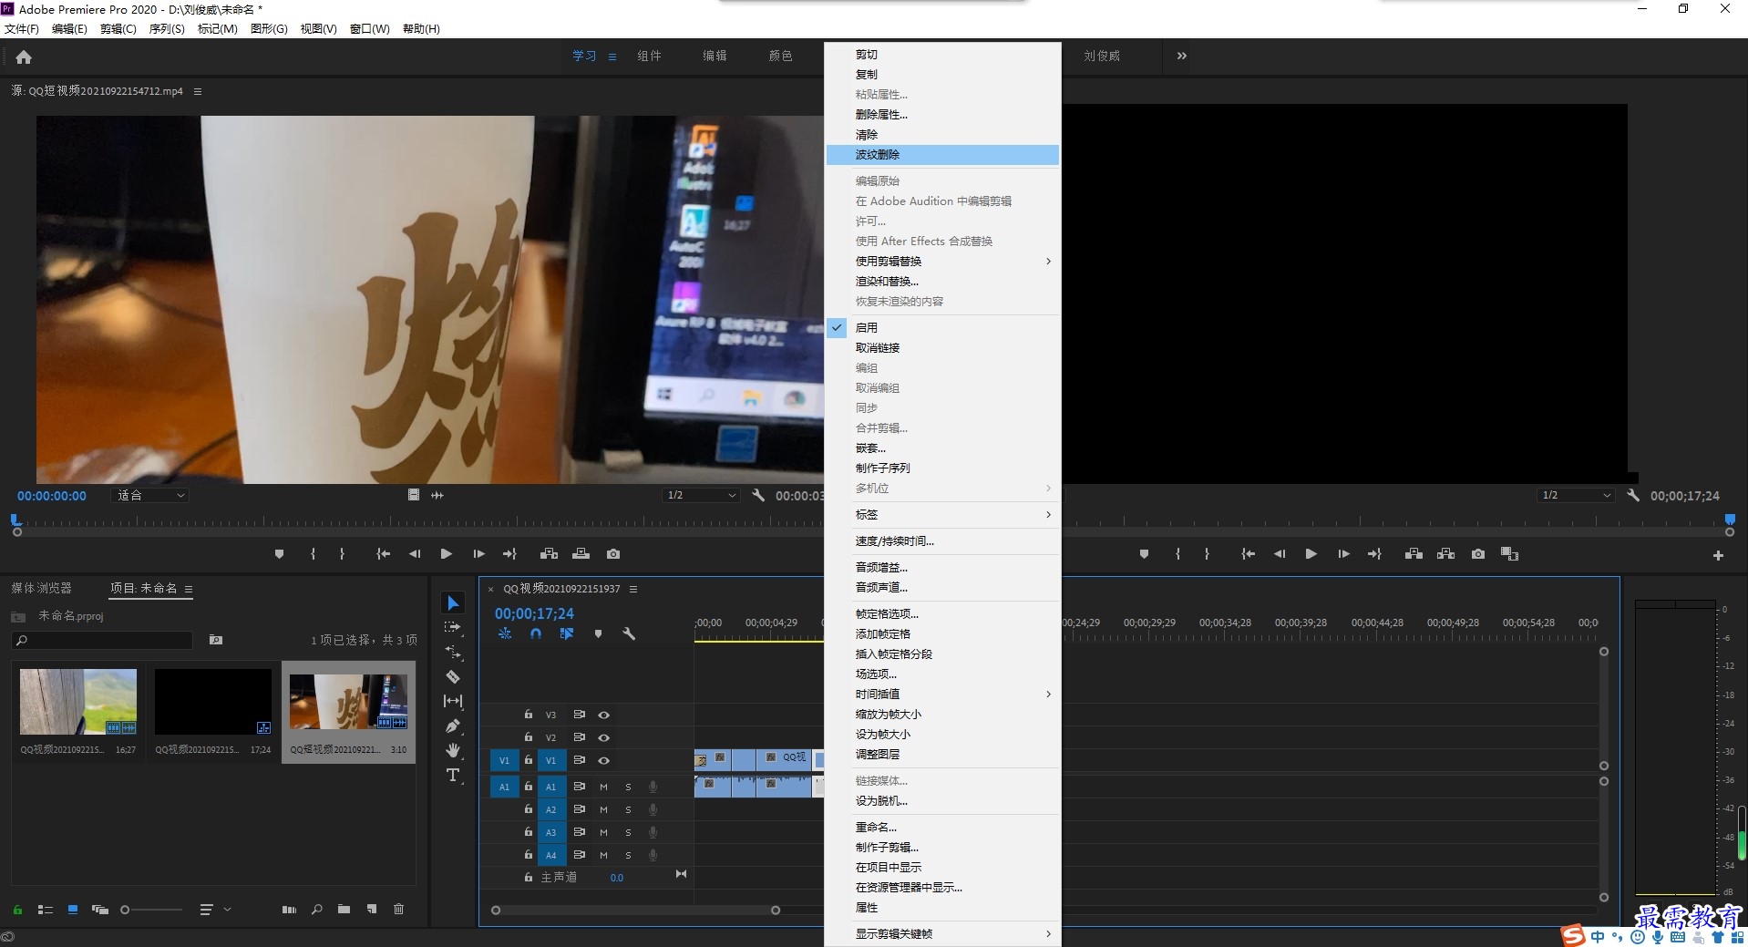Click the Home icon in the workspace bar

(24, 57)
